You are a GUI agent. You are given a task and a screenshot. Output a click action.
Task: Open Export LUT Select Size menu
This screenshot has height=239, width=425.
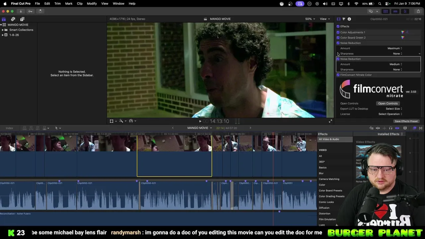click(x=394, y=109)
